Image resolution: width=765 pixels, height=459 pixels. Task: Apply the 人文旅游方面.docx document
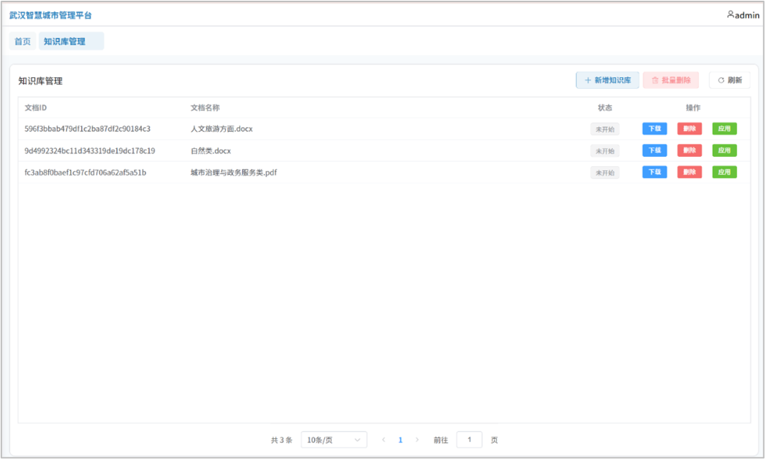pos(724,129)
